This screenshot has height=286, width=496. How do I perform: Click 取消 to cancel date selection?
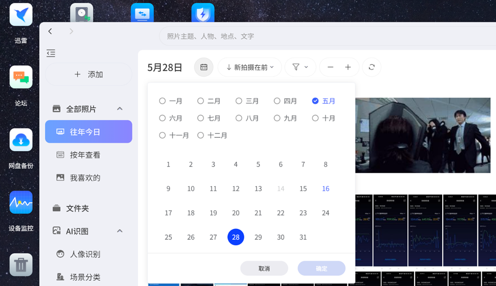(x=264, y=268)
